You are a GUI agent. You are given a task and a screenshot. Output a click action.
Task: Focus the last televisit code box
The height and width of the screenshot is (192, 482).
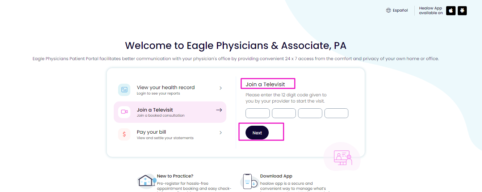coord(336,113)
